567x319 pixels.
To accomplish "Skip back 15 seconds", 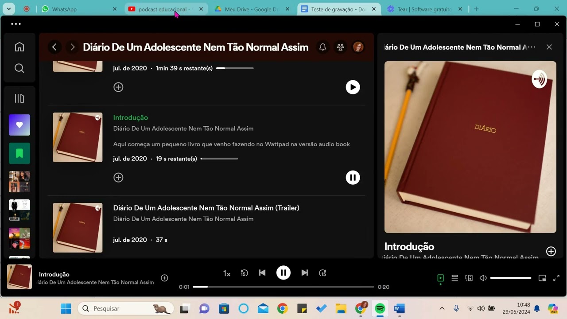I will coord(245,273).
